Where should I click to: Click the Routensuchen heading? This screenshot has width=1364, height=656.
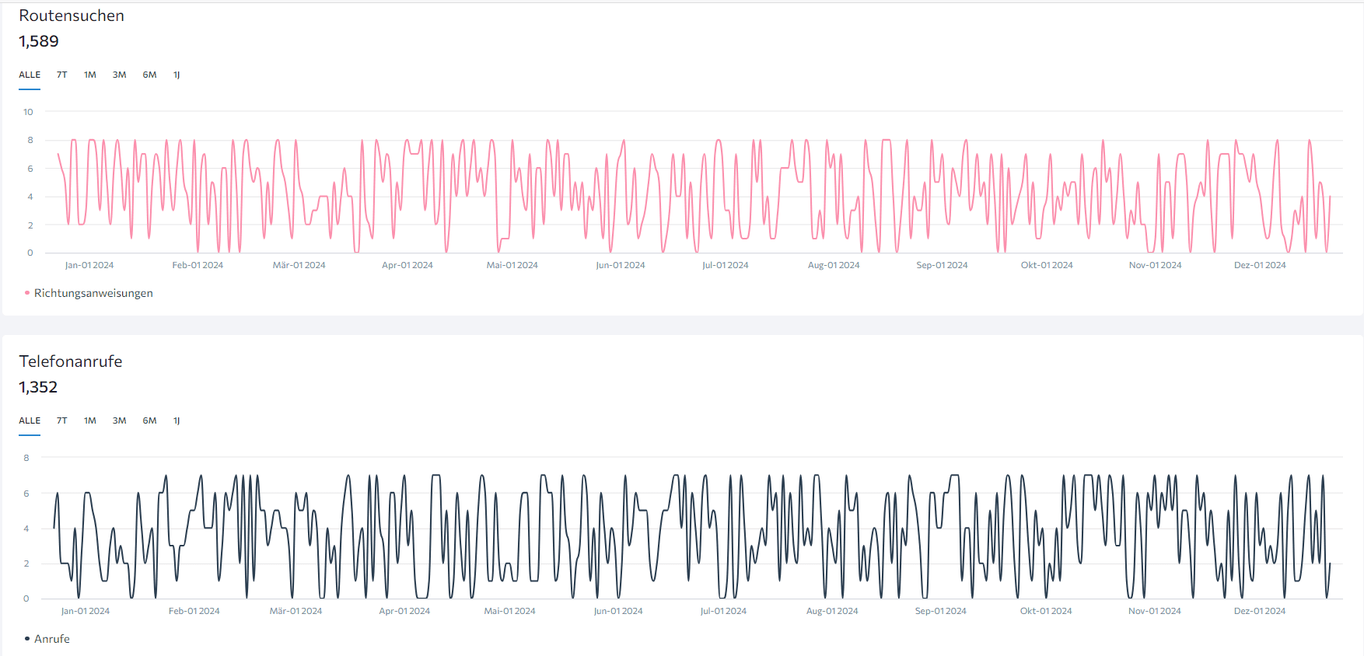72,16
